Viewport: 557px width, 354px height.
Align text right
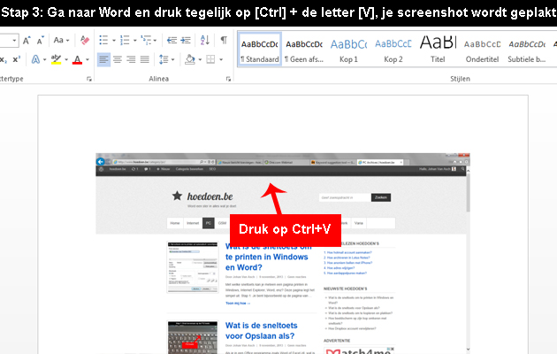click(131, 59)
